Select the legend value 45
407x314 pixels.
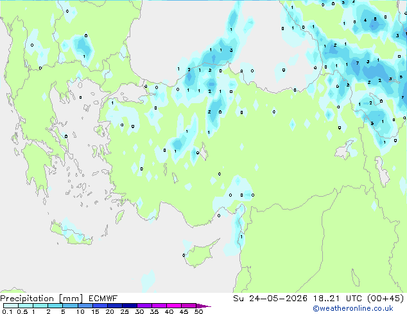click(184, 311)
